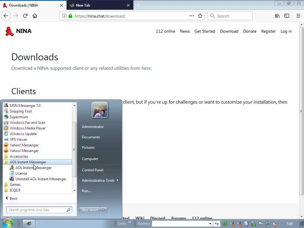Open Pictures from Start menu

pos(88,148)
